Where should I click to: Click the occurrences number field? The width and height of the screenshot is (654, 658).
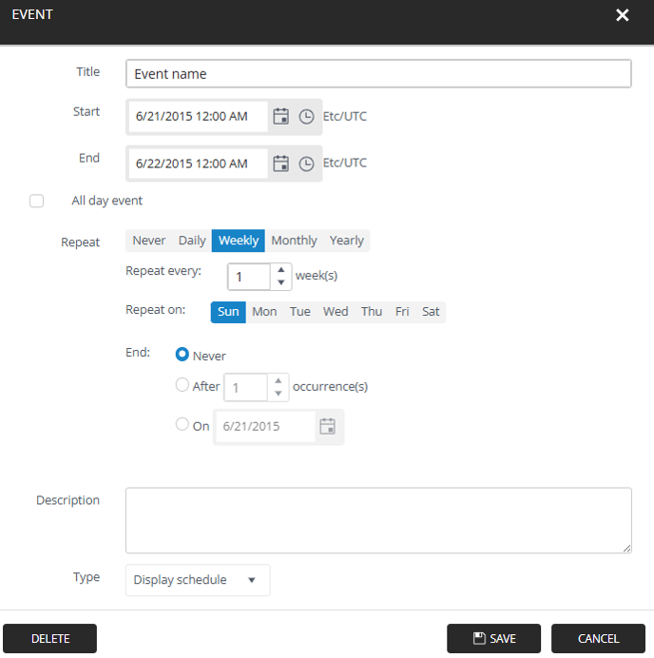pyautogui.click(x=246, y=387)
